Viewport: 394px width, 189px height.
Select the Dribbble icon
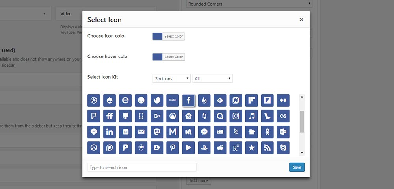[x=94, y=100]
